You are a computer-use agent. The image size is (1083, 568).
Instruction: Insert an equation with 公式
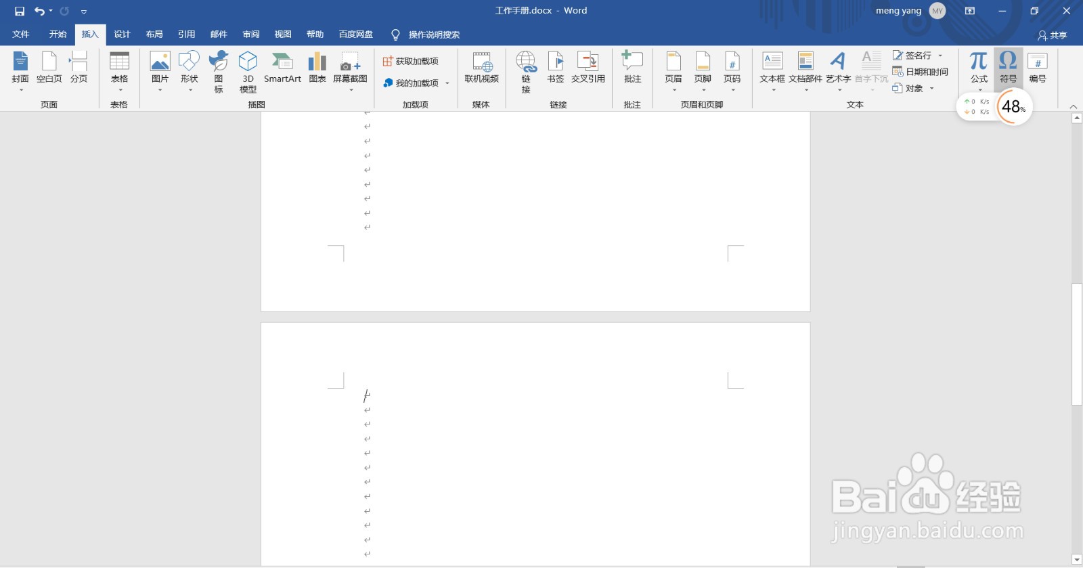(x=979, y=71)
